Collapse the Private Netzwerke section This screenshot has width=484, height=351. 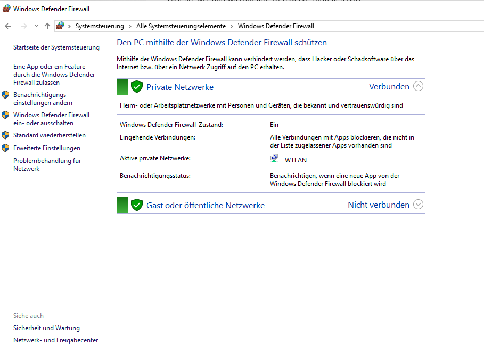pyautogui.click(x=419, y=86)
